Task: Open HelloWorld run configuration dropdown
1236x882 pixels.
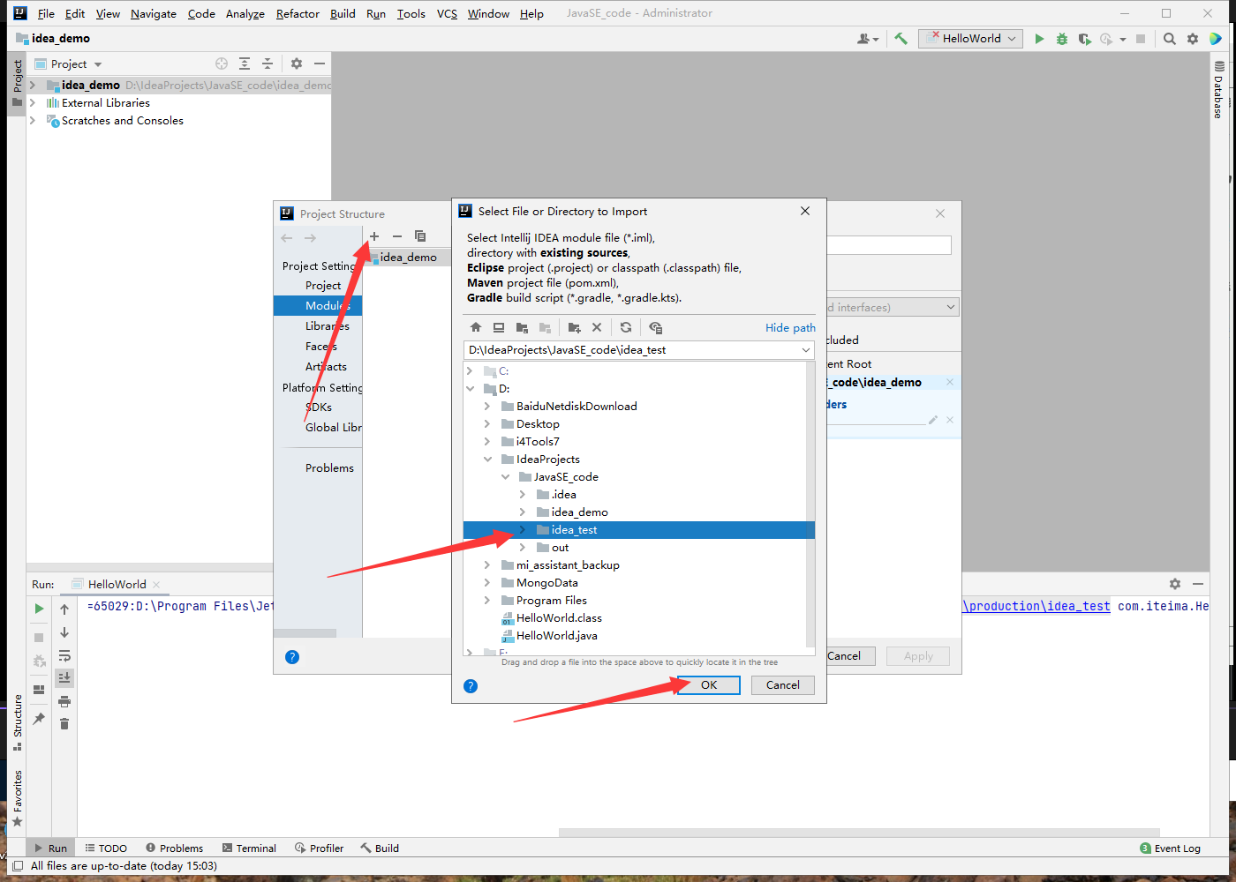Action: [x=971, y=39]
